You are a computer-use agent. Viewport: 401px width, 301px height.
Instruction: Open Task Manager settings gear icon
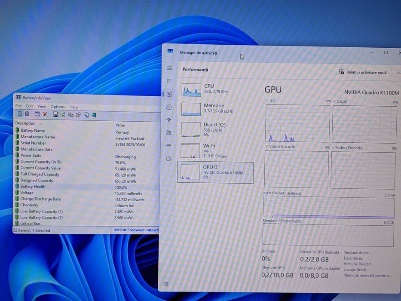(x=166, y=284)
